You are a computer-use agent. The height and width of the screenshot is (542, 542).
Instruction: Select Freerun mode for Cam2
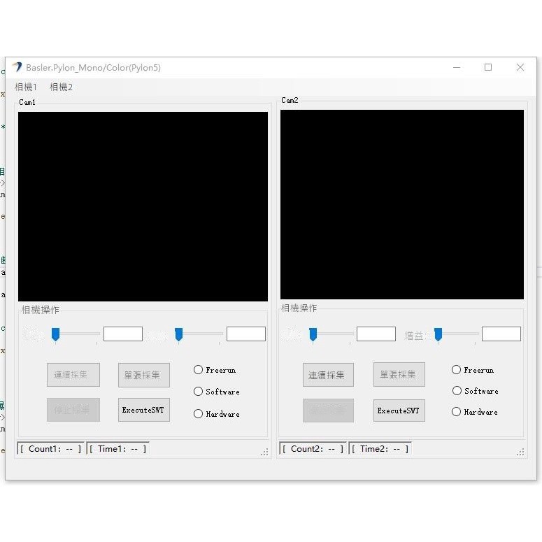(457, 370)
